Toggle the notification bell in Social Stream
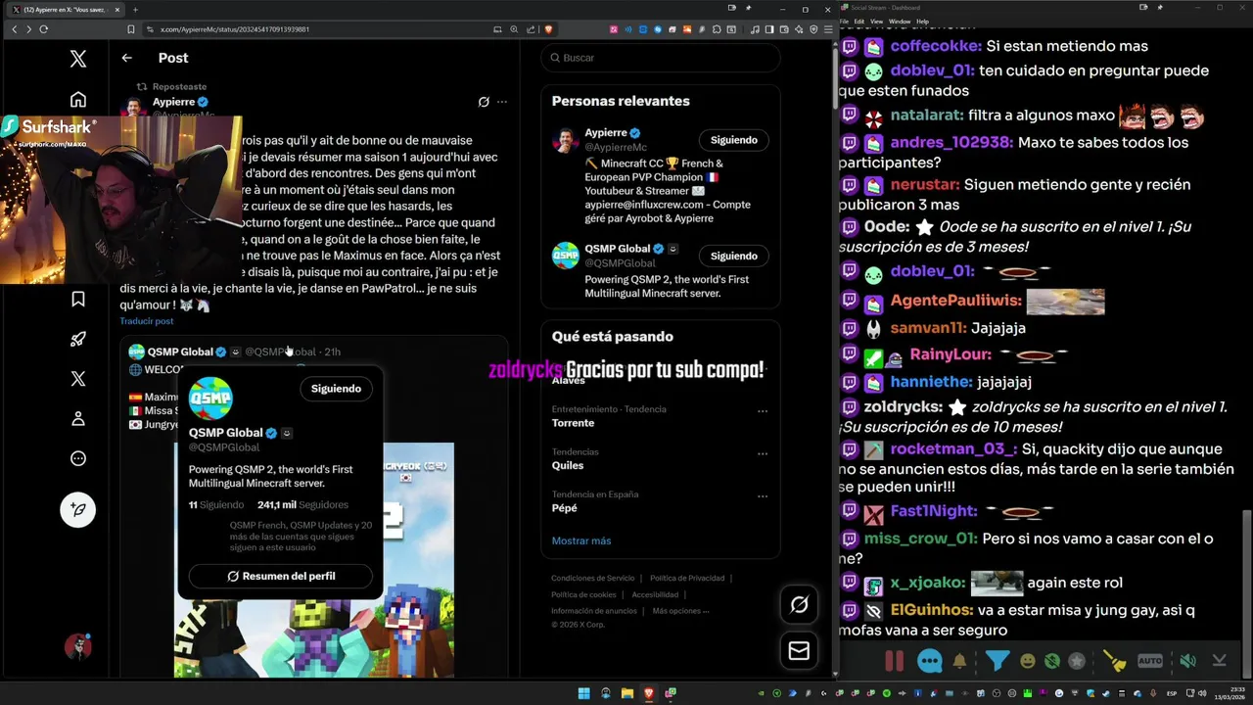1253x705 pixels. tap(959, 661)
